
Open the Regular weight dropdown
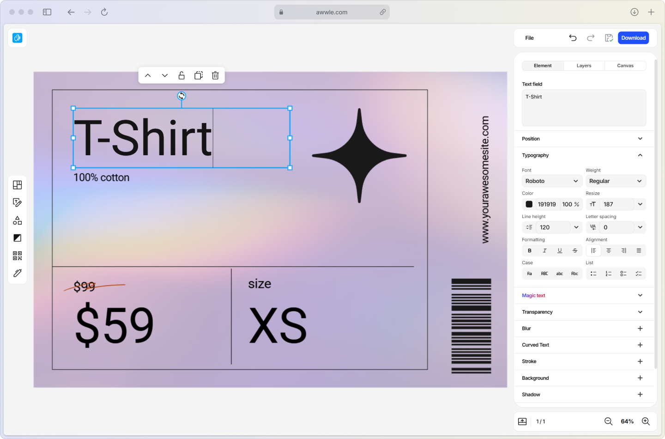[615, 181]
